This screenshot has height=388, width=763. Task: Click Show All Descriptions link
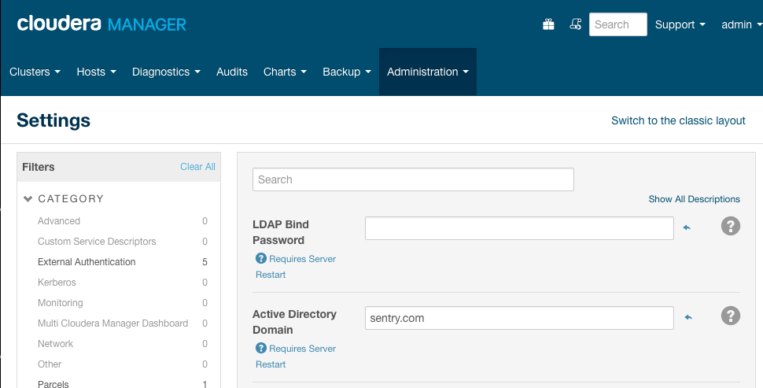tap(694, 199)
